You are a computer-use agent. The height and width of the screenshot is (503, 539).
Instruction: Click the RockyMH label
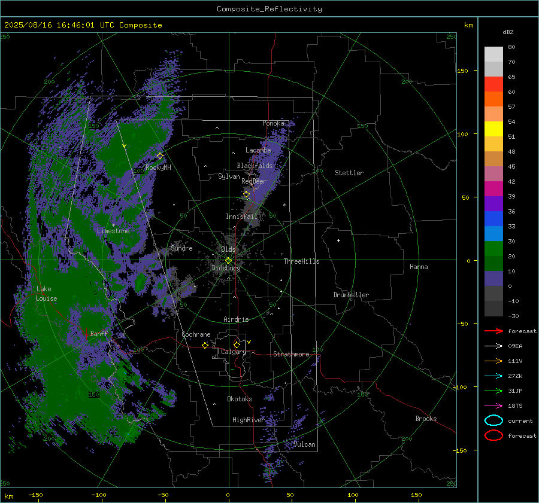tap(158, 167)
